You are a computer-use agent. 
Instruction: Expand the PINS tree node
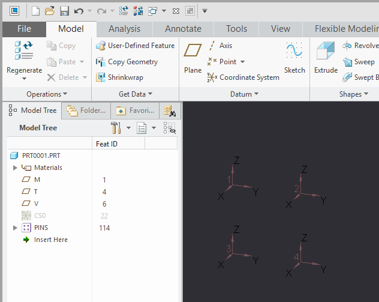pos(15,228)
